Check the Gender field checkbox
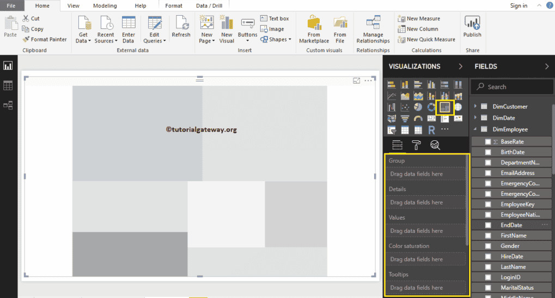Screen dimensions: 555x298 tap(488, 246)
